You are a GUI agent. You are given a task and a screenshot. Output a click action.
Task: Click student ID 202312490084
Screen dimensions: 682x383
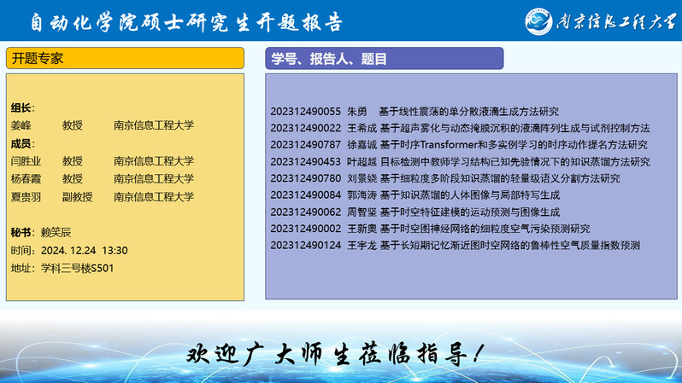(305, 195)
